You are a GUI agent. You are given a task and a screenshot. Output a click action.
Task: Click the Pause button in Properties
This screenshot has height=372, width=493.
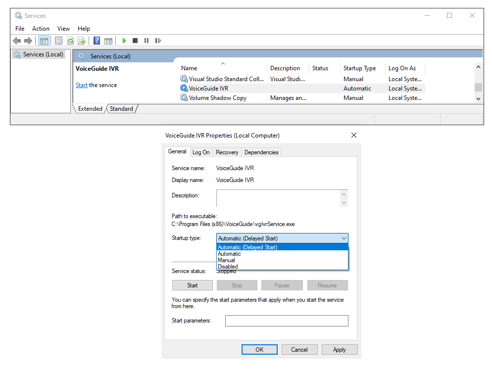tap(282, 285)
